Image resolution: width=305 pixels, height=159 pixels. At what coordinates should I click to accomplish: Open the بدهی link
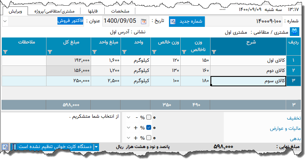(295, 139)
